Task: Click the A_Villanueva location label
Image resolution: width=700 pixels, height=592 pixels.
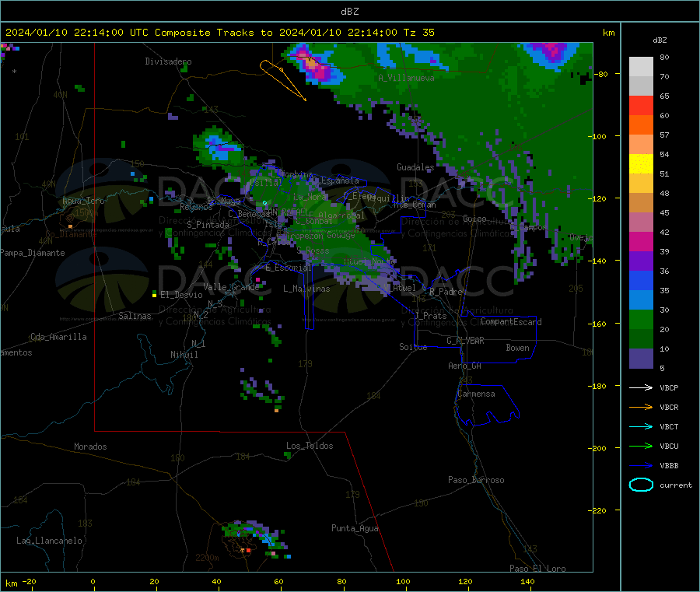Action: (406, 78)
